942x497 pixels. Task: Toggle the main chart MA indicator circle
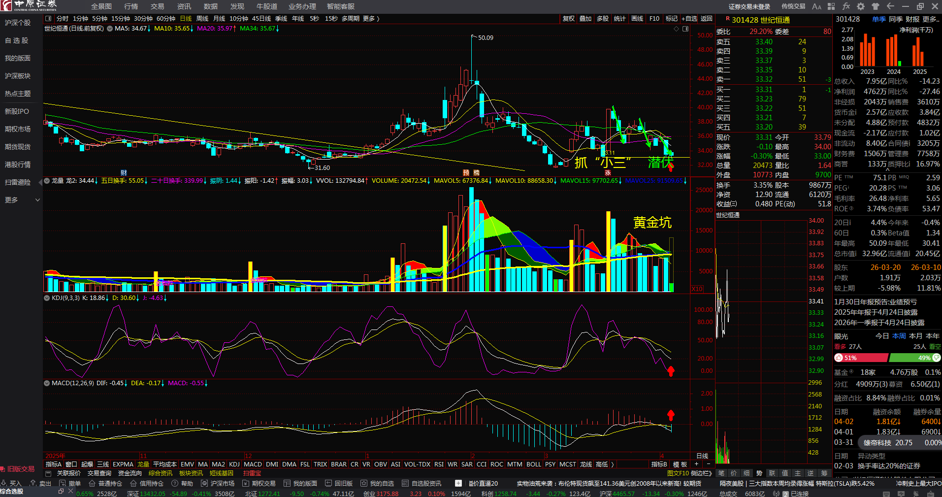click(110, 29)
